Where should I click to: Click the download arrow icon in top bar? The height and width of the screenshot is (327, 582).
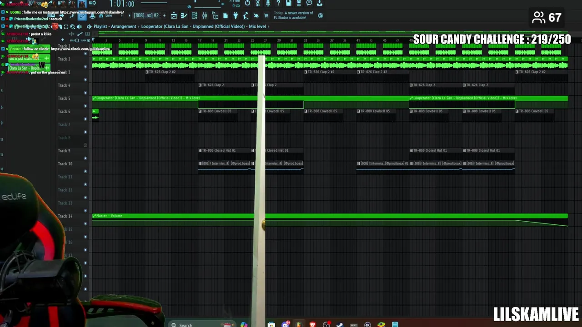[x=319, y=3]
